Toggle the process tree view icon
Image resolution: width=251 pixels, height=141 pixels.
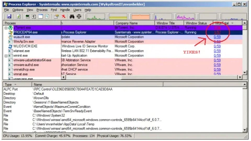click(x=34, y=16)
